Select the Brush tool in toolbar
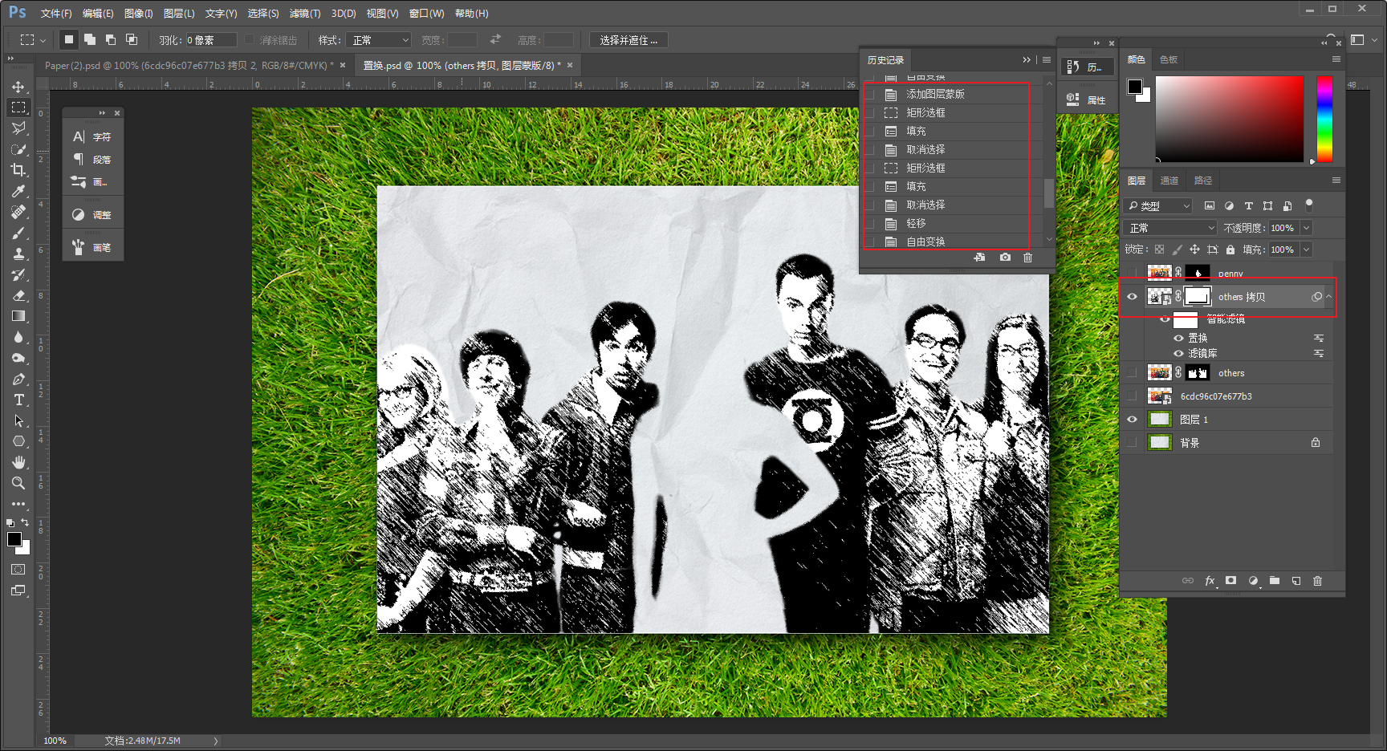 point(18,233)
